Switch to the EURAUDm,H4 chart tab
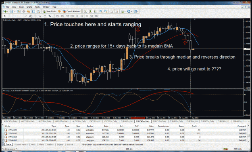Screen dimensions: 252x152 (127, 121)
